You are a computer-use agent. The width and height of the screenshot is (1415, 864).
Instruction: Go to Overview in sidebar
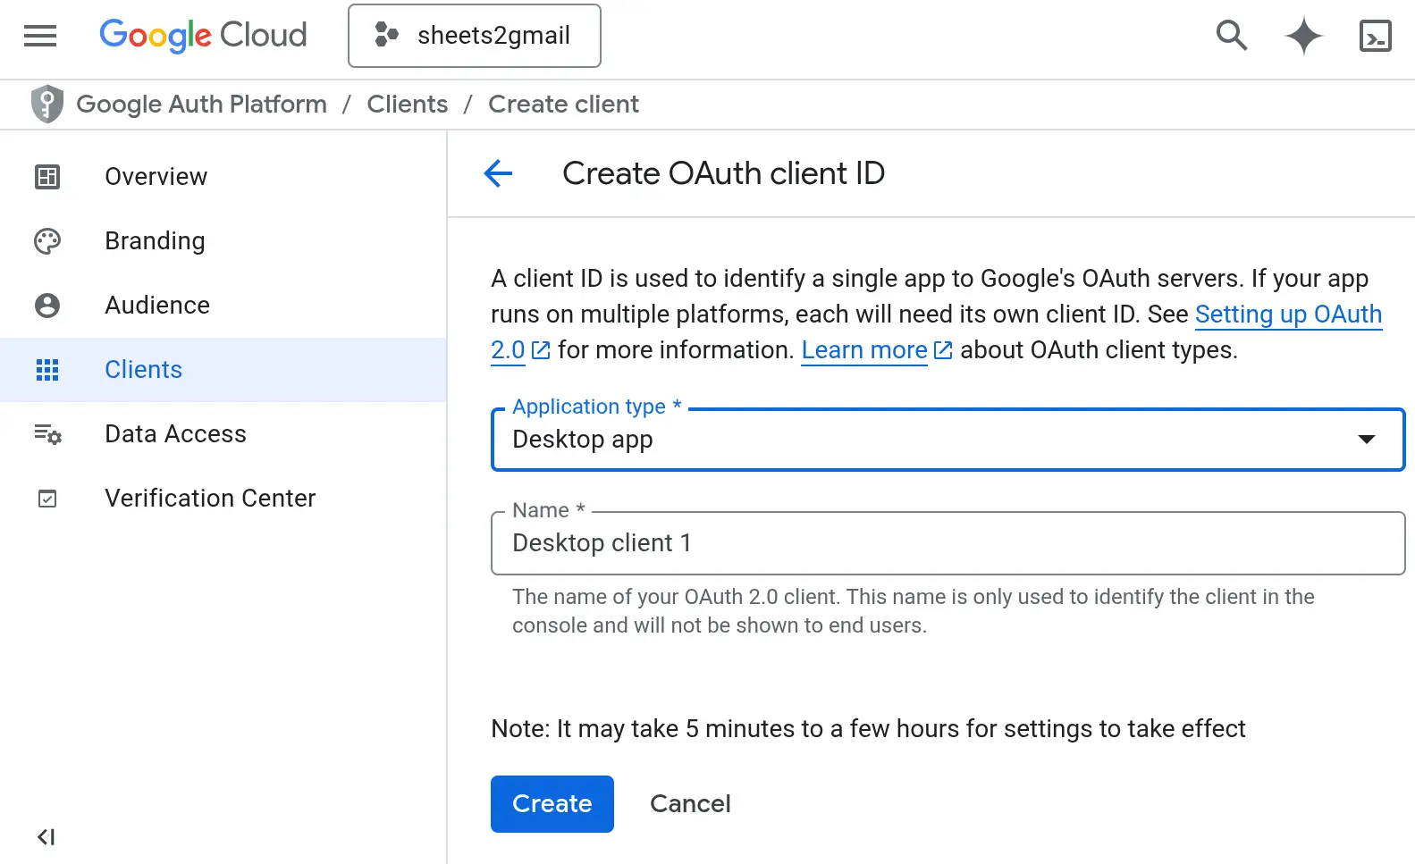pyautogui.click(x=156, y=177)
